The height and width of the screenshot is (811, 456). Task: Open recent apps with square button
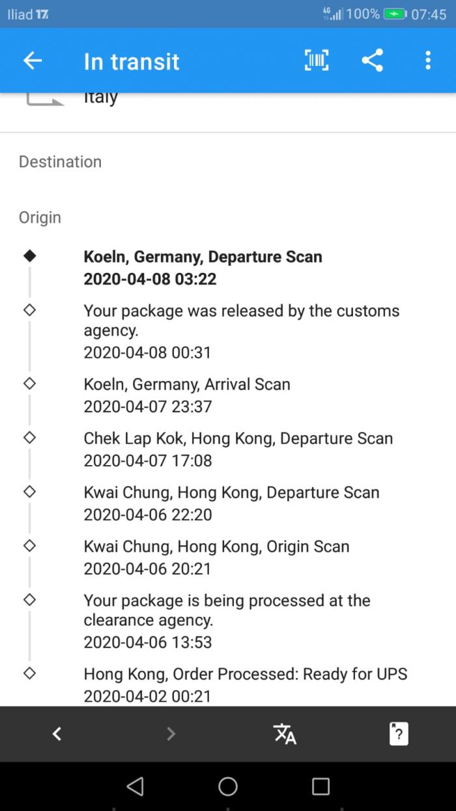click(321, 786)
